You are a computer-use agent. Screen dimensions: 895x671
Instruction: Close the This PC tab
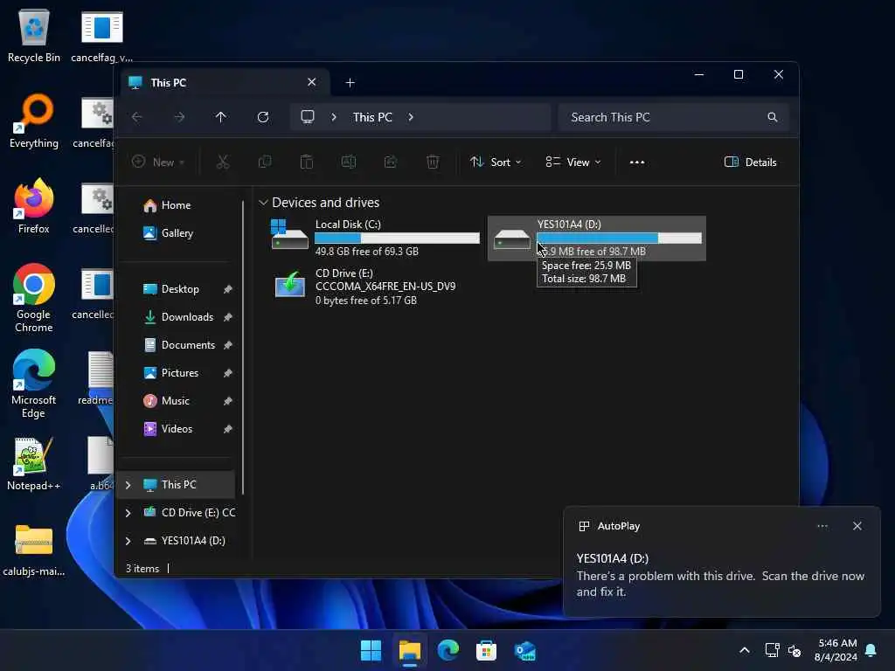point(312,82)
